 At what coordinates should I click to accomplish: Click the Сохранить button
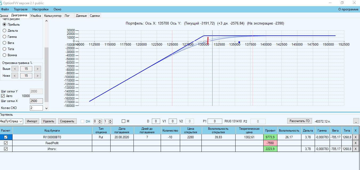pyautogui.click(x=67, y=121)
